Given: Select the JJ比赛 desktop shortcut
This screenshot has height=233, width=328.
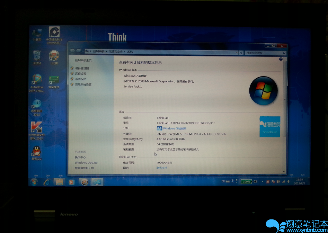Looking at the screenshot, I should (x=54, y=57).
